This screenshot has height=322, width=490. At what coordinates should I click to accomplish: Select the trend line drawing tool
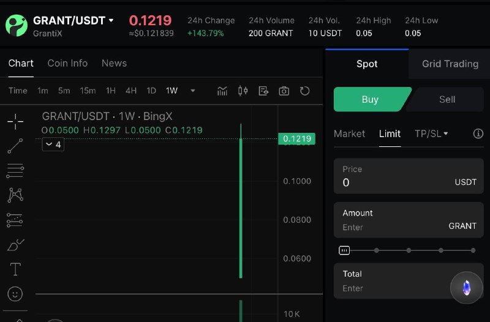coord(15,146)
